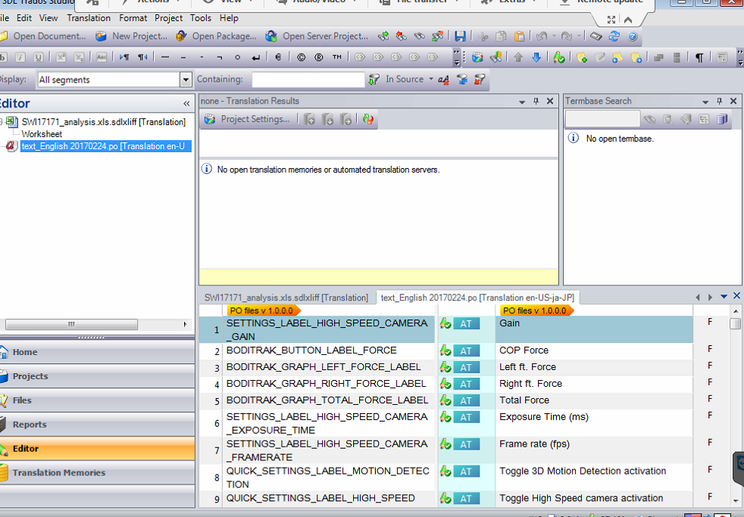Click the Copy icon in the toolbar
744x517 pixels.
(x=501, y=36)
